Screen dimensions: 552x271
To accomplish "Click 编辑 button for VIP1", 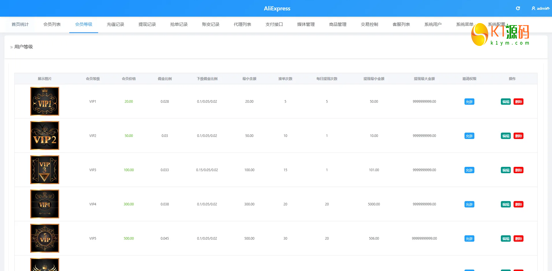I will click(x=506, y=102).
